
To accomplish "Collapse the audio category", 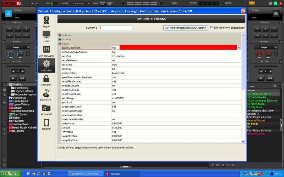I will pos(60,44).
